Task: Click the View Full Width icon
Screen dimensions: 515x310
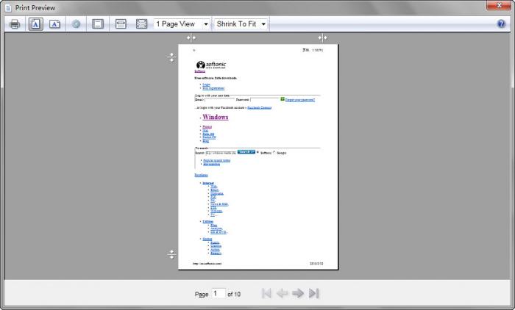Action: tap(121, 24)
